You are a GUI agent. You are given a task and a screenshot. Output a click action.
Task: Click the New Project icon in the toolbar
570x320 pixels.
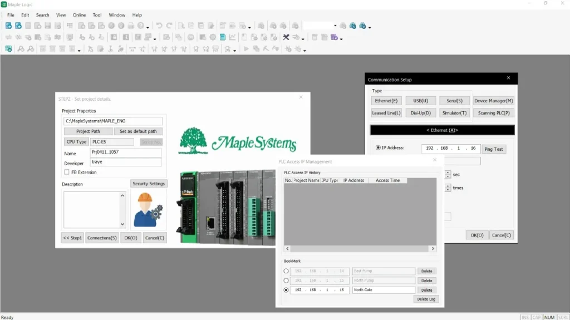(x=8, y=26)
